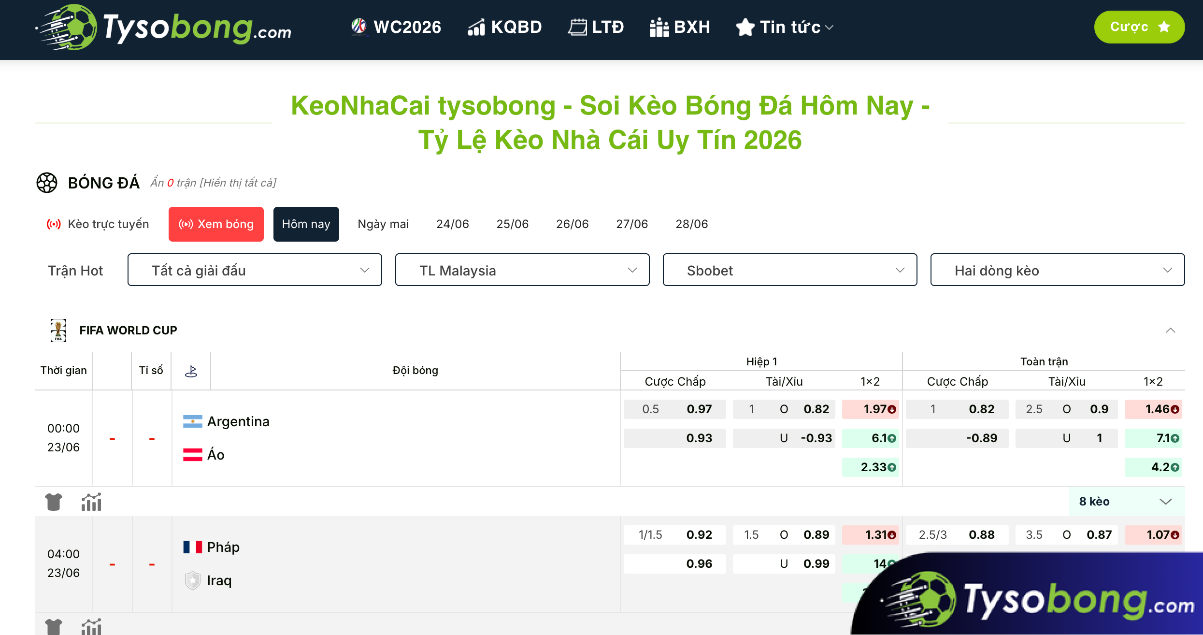Click jersey lineup icon under Argentina match
This screenshot has width=1203, height=635.
click(54, 502)
